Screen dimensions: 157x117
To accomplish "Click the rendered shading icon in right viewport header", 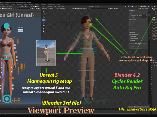I will 145,6.
